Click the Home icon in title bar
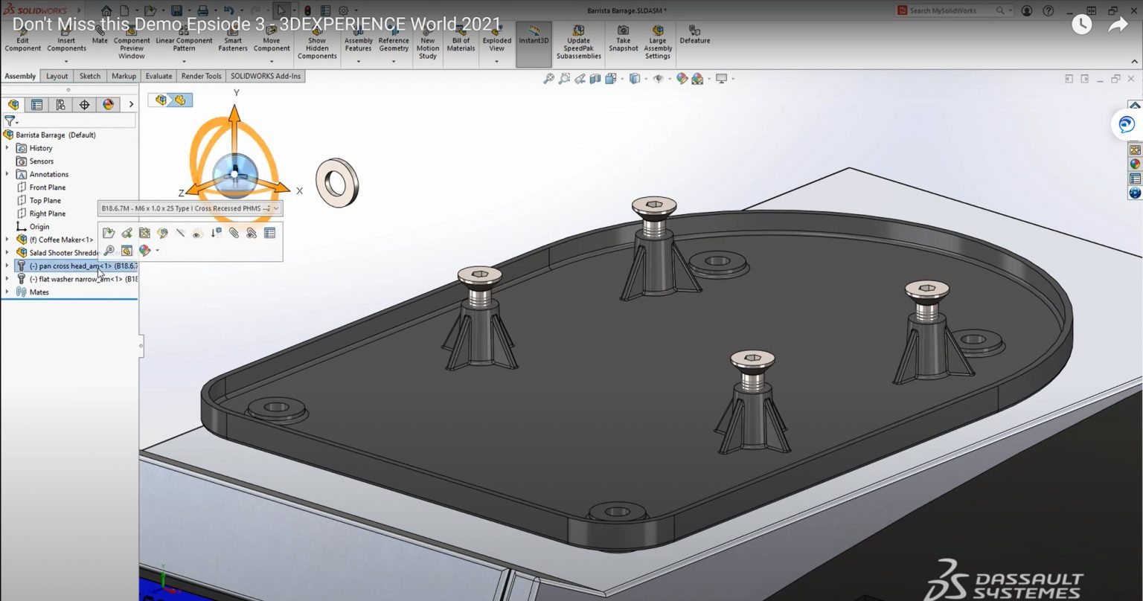This screenshot has width=1143, height=601. (106, 10)
